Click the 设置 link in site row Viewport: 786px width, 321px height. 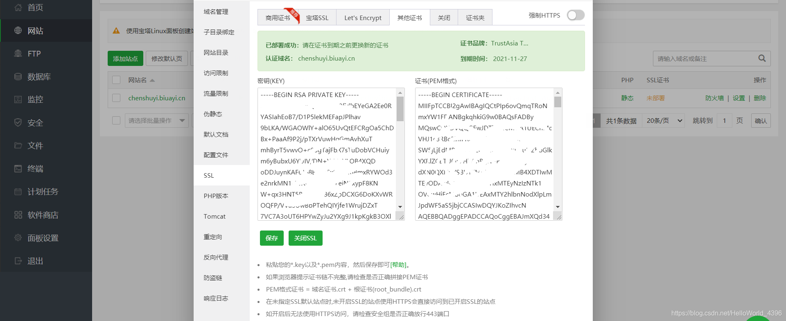739,98
